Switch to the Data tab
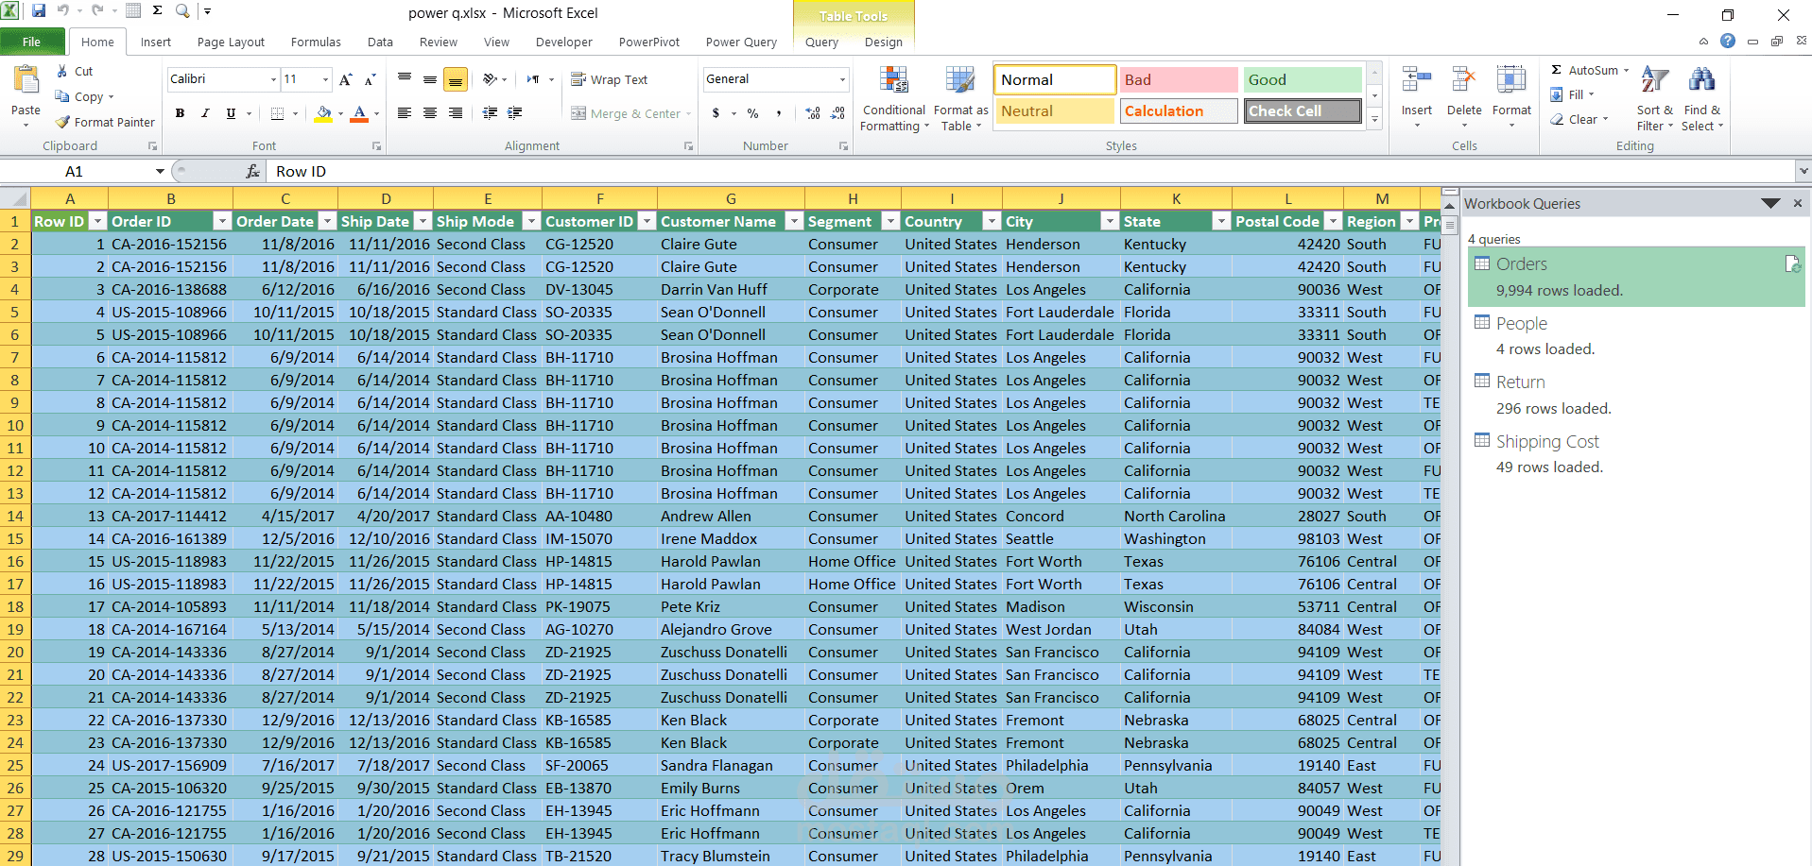The width and height of the screenshot is (1812, 866). [x=380, y=42]
